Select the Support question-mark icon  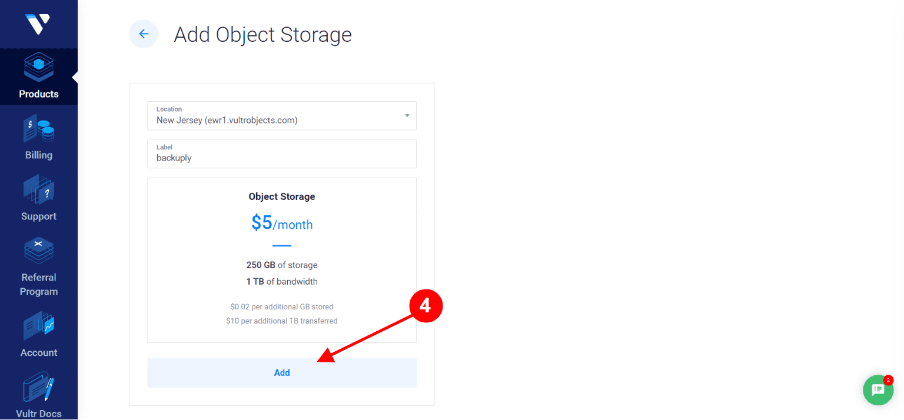39,190
